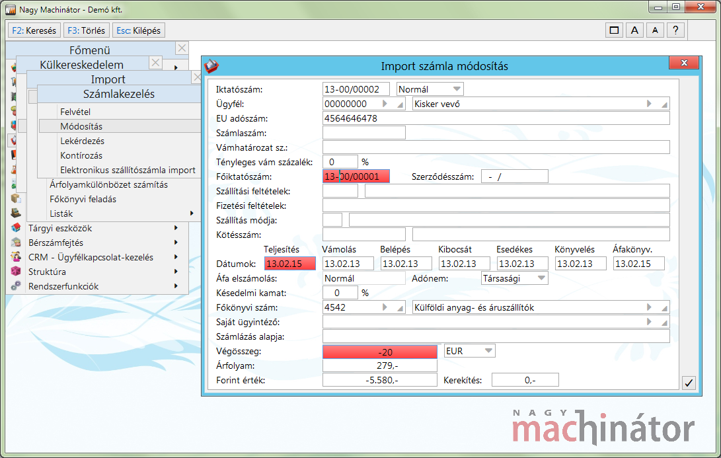
Task: Click the Vámolás date field
Action: pyautogui.click(x=348, y=264)
